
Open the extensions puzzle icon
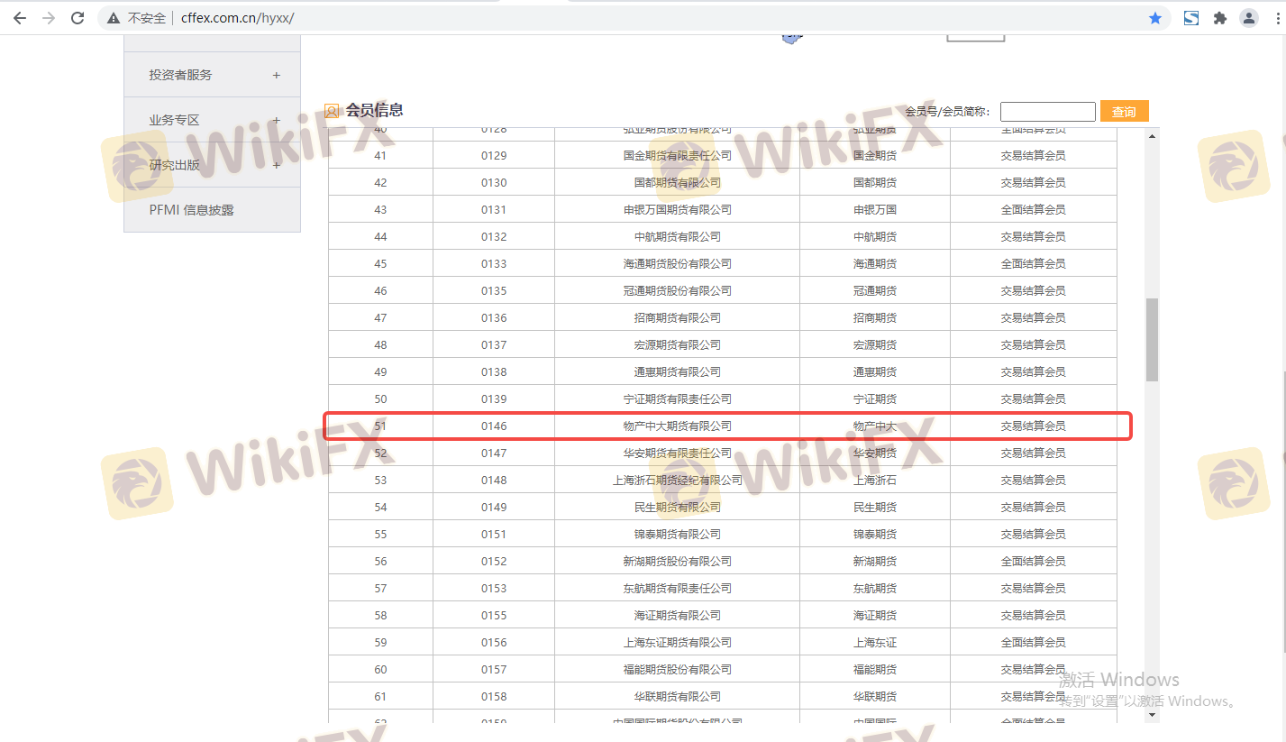(x=1220, y=18)
